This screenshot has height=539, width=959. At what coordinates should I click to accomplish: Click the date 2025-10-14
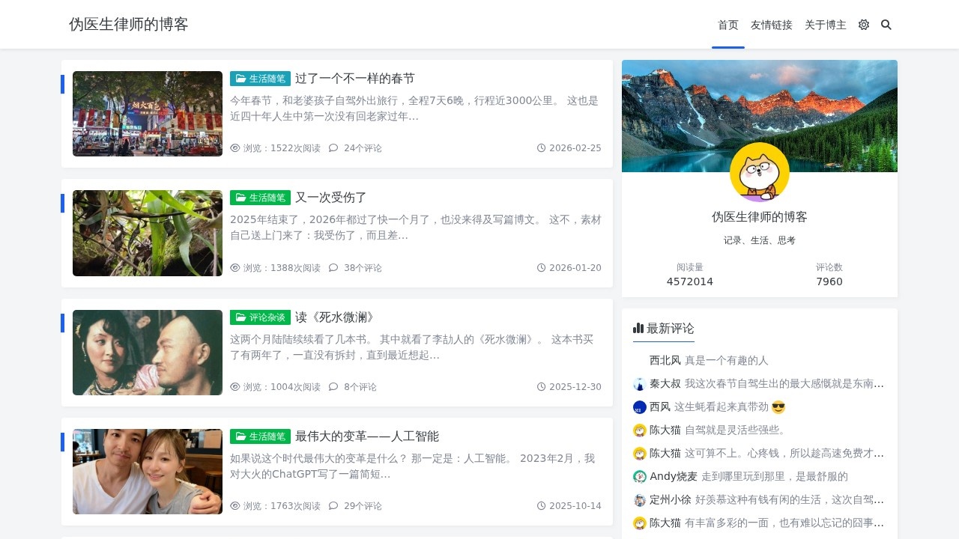pos(575,506)
